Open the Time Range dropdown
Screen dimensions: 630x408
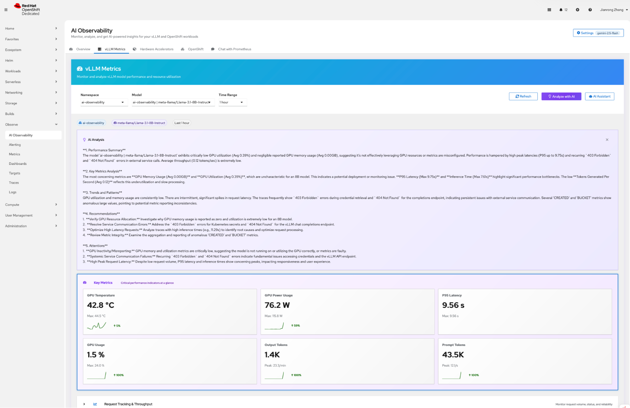232,102
